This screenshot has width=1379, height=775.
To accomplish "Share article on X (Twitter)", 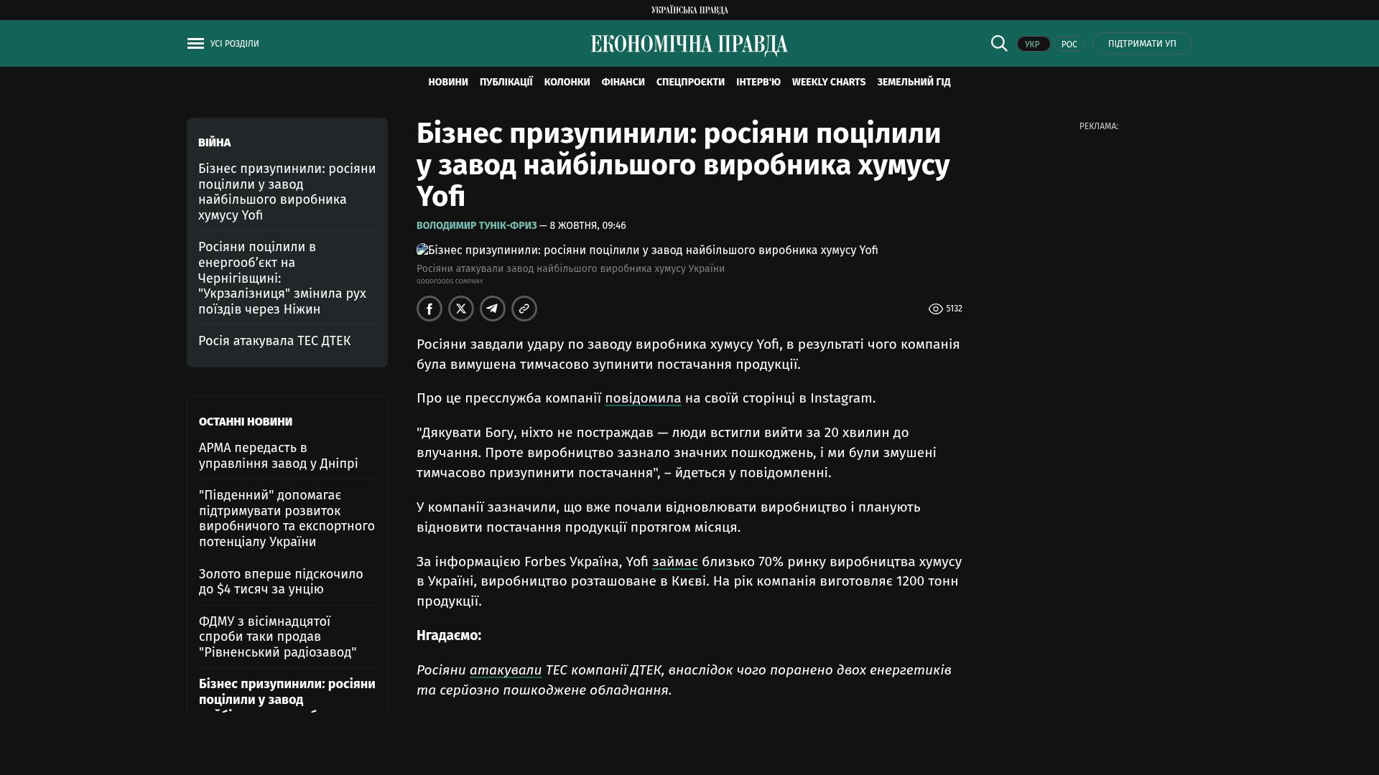I will click(x=461, y=309).
